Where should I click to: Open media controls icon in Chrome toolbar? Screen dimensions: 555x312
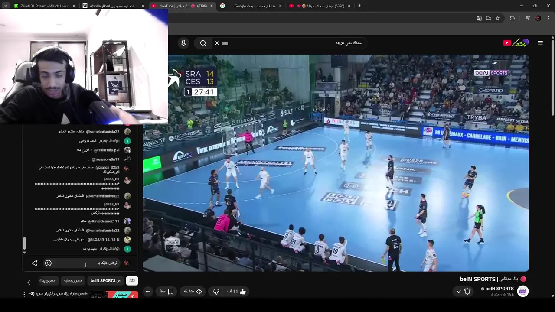coord(528,18)
